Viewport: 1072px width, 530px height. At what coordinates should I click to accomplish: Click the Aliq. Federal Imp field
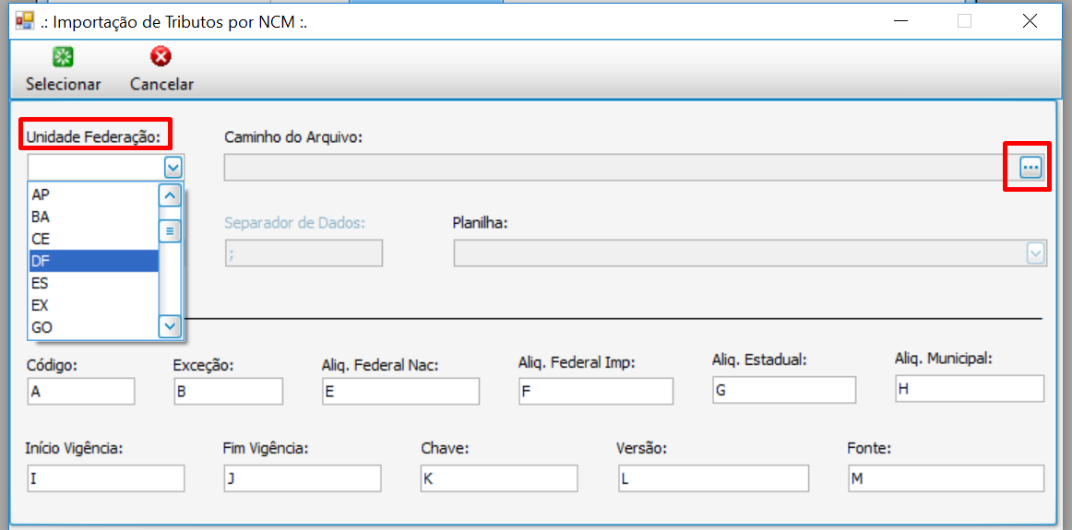click(x=596, y=392)
